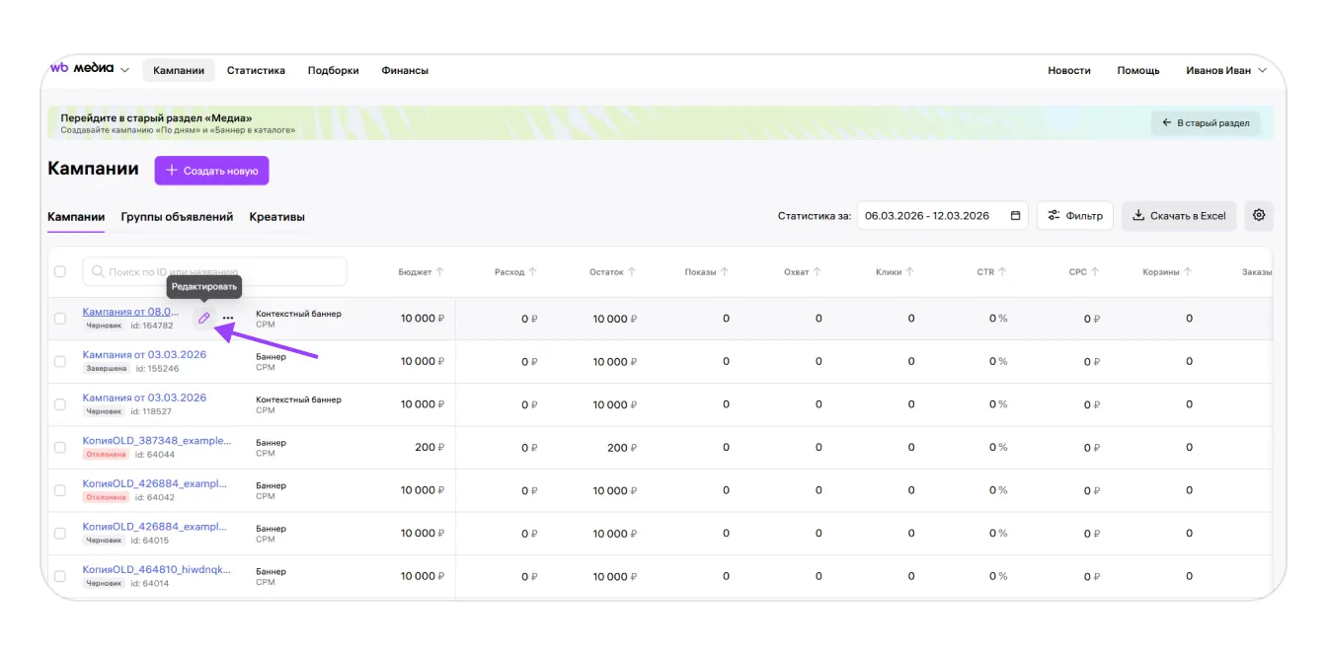
Task: Open the Иванов Иван account dropdown
Action: [1226, 70]
